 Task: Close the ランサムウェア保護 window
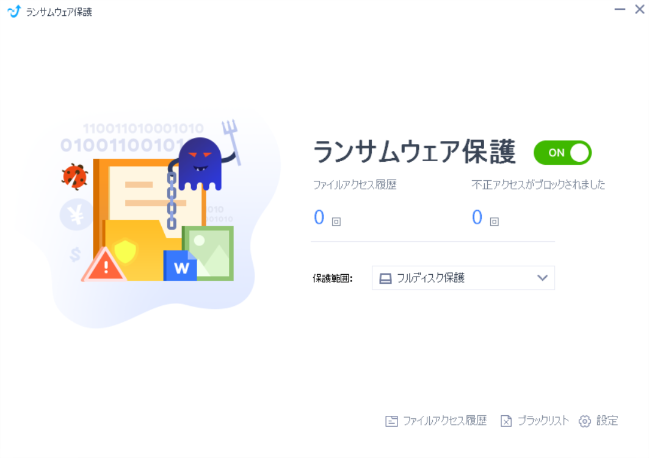pyautogui.click(x=639, y=10)
